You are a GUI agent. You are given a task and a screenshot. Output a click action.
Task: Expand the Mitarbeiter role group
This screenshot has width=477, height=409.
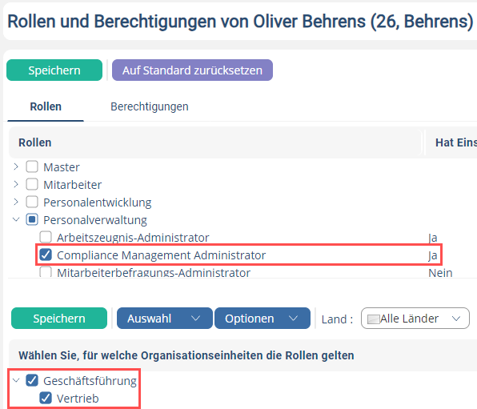pyautogui.click(x=16, y=184)
